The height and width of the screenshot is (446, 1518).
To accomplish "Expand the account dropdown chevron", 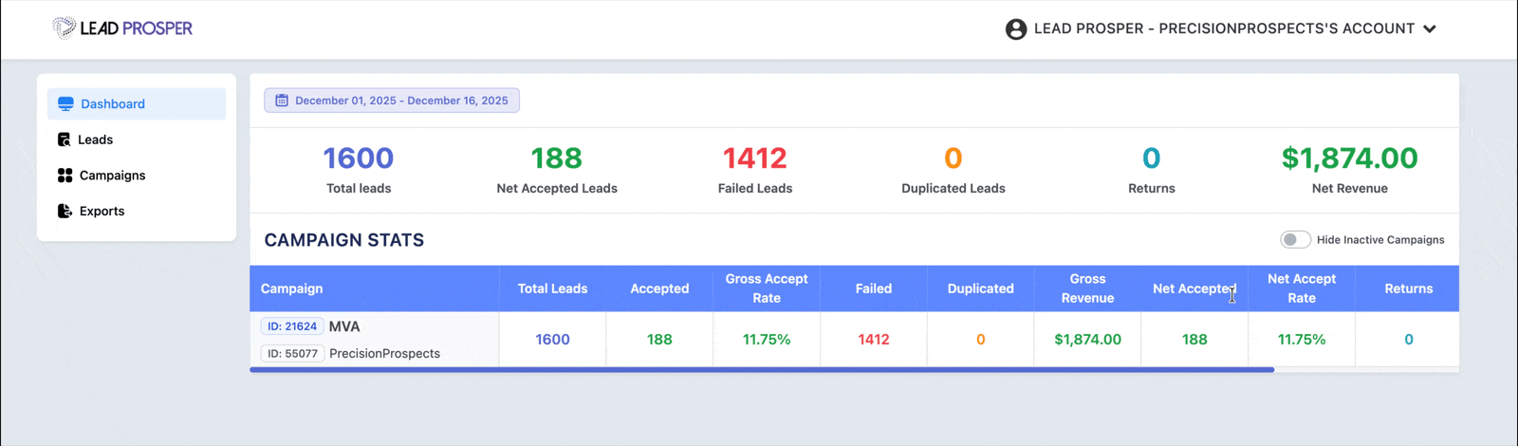I will [1430, 29].
